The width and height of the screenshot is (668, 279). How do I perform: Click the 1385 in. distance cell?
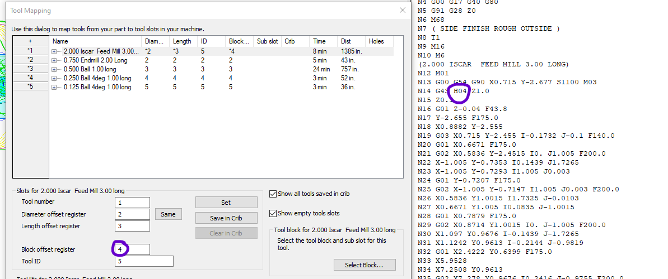click(x=351, y=51)
